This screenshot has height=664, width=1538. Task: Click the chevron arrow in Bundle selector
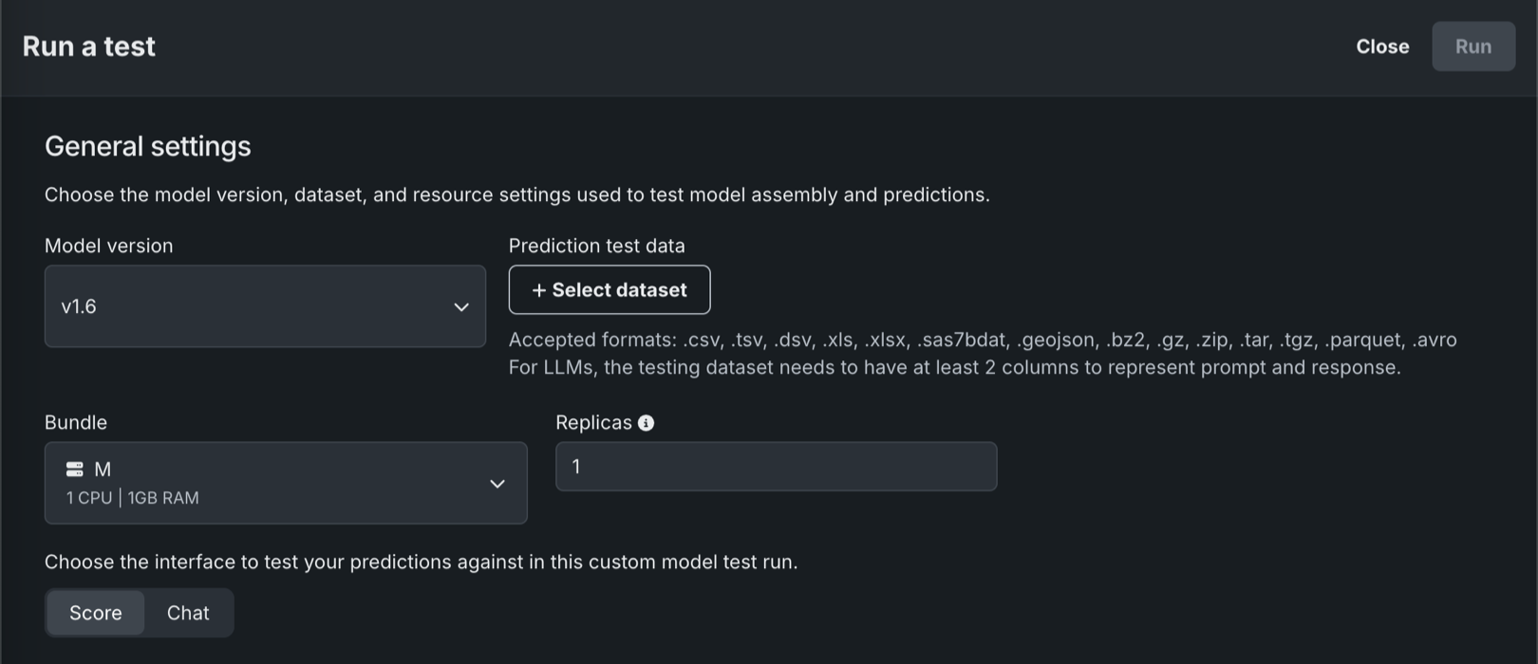[x=497, y=484]
